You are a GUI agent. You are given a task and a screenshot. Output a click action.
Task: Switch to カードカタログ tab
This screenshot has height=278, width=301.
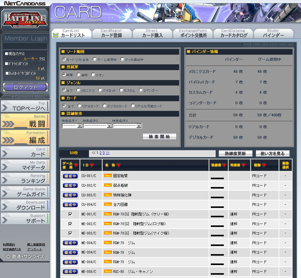click(x=234, y=33)
